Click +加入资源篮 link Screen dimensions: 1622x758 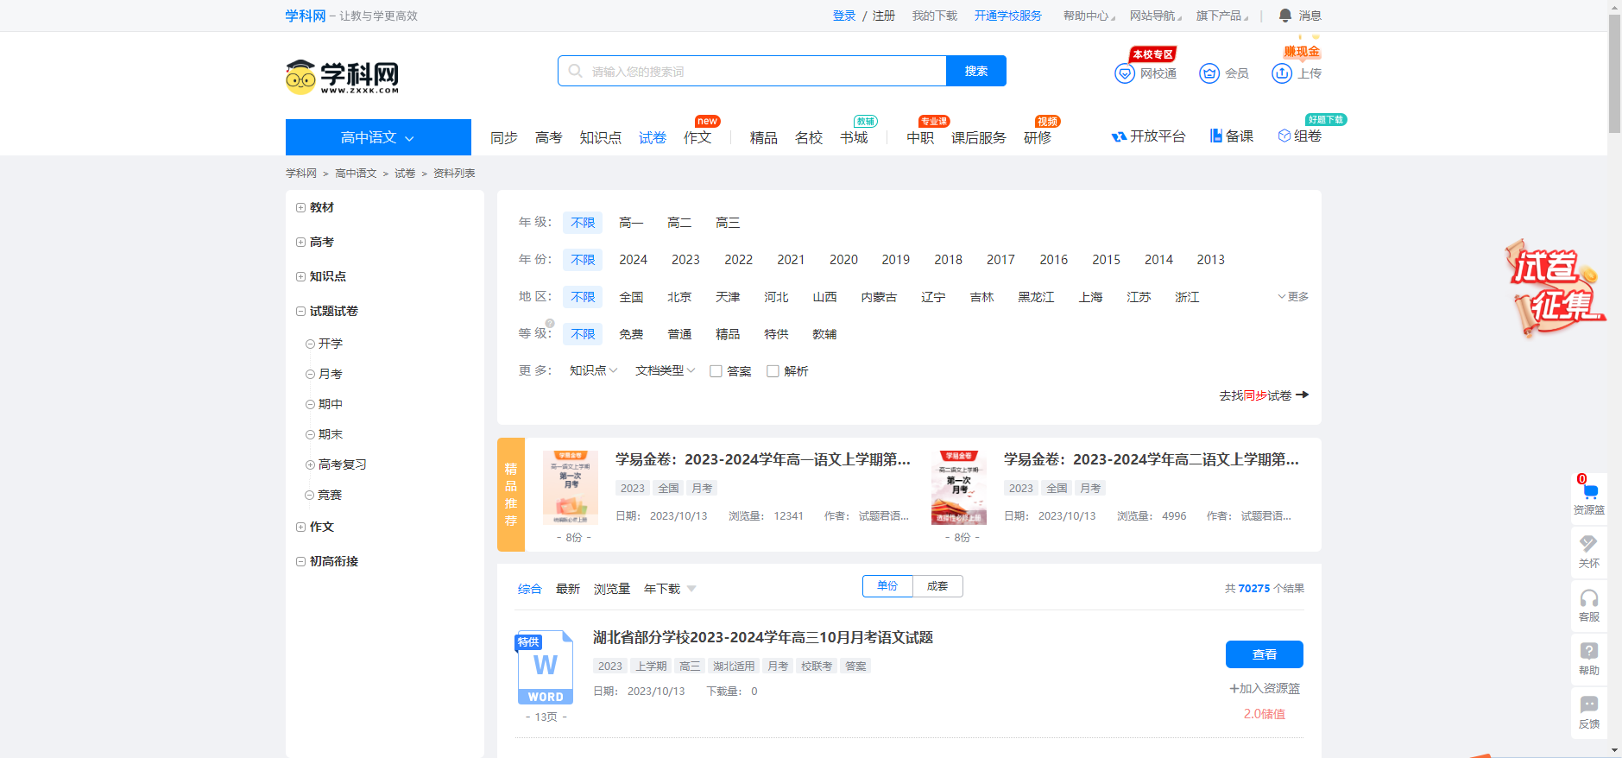[1265, 689]
